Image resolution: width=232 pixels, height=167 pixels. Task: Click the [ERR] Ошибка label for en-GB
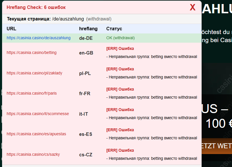(120, 48)
